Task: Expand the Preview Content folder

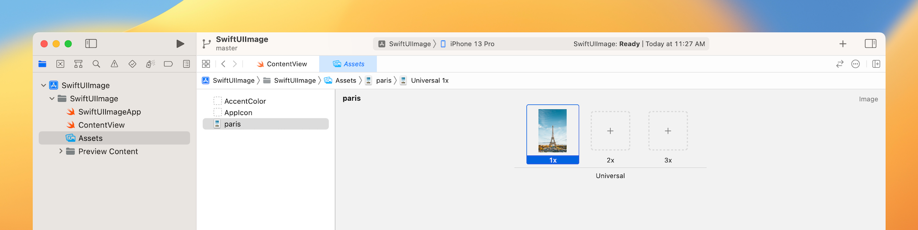Action: [x=61, y=151]
